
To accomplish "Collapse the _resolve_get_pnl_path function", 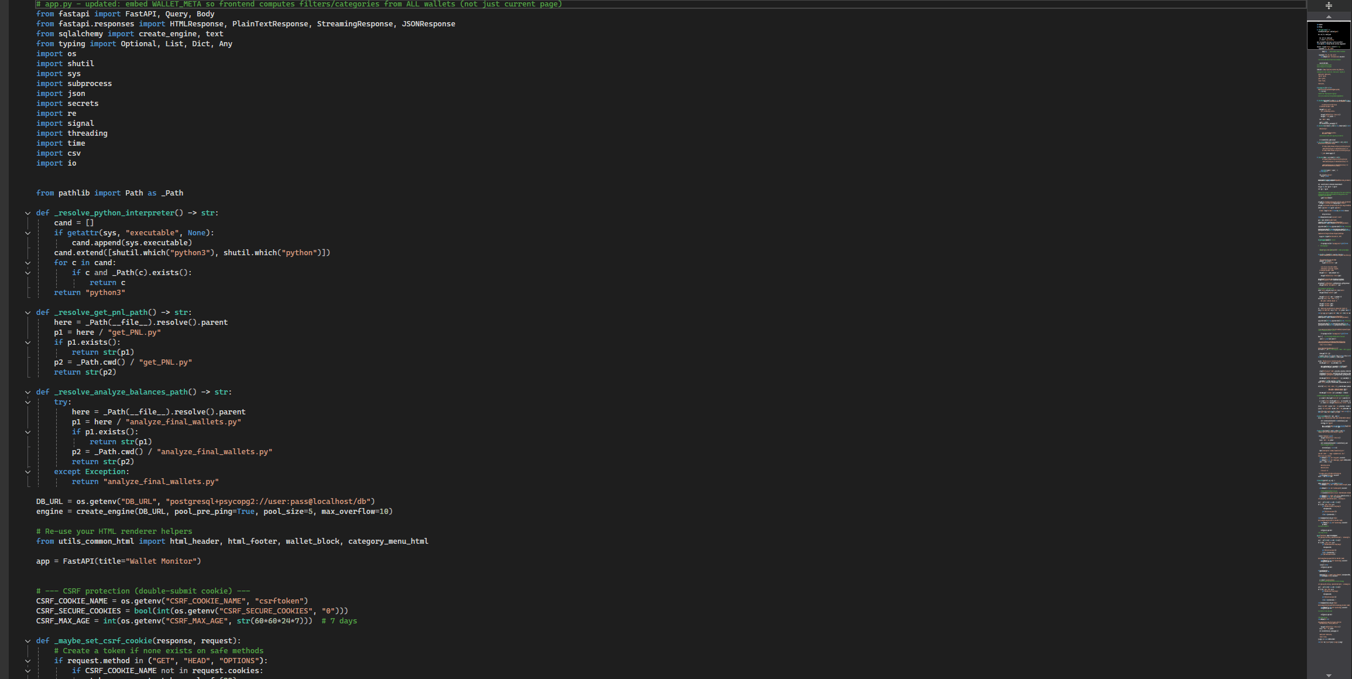I will coord(28,313).
